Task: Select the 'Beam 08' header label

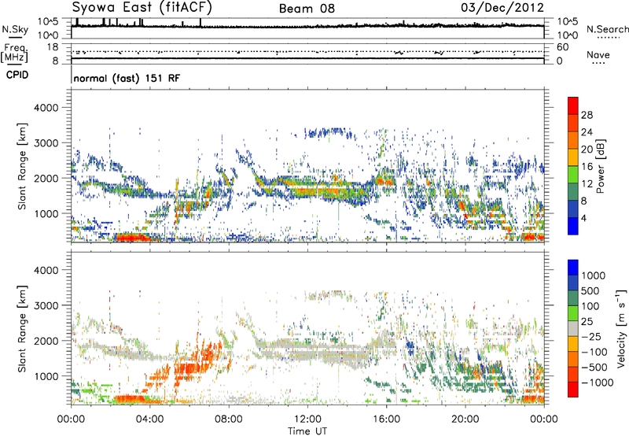Action: point(307,9)
